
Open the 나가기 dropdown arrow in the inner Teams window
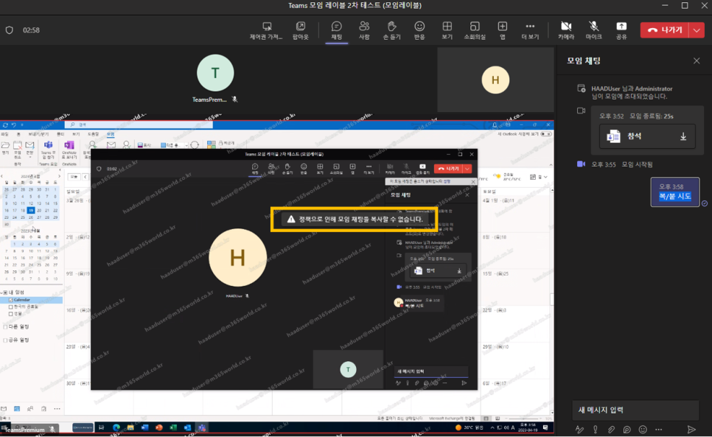click(x=467, y=169)
